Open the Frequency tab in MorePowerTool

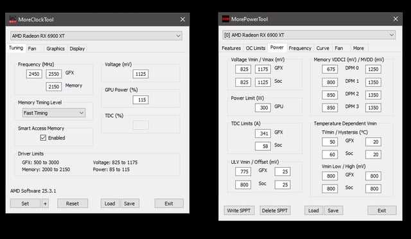pyautogui.click(x=300, y=48)
